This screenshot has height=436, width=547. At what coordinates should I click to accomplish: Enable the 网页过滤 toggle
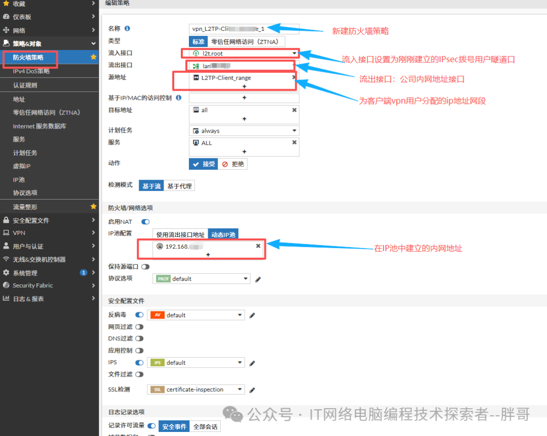point(139,327)
